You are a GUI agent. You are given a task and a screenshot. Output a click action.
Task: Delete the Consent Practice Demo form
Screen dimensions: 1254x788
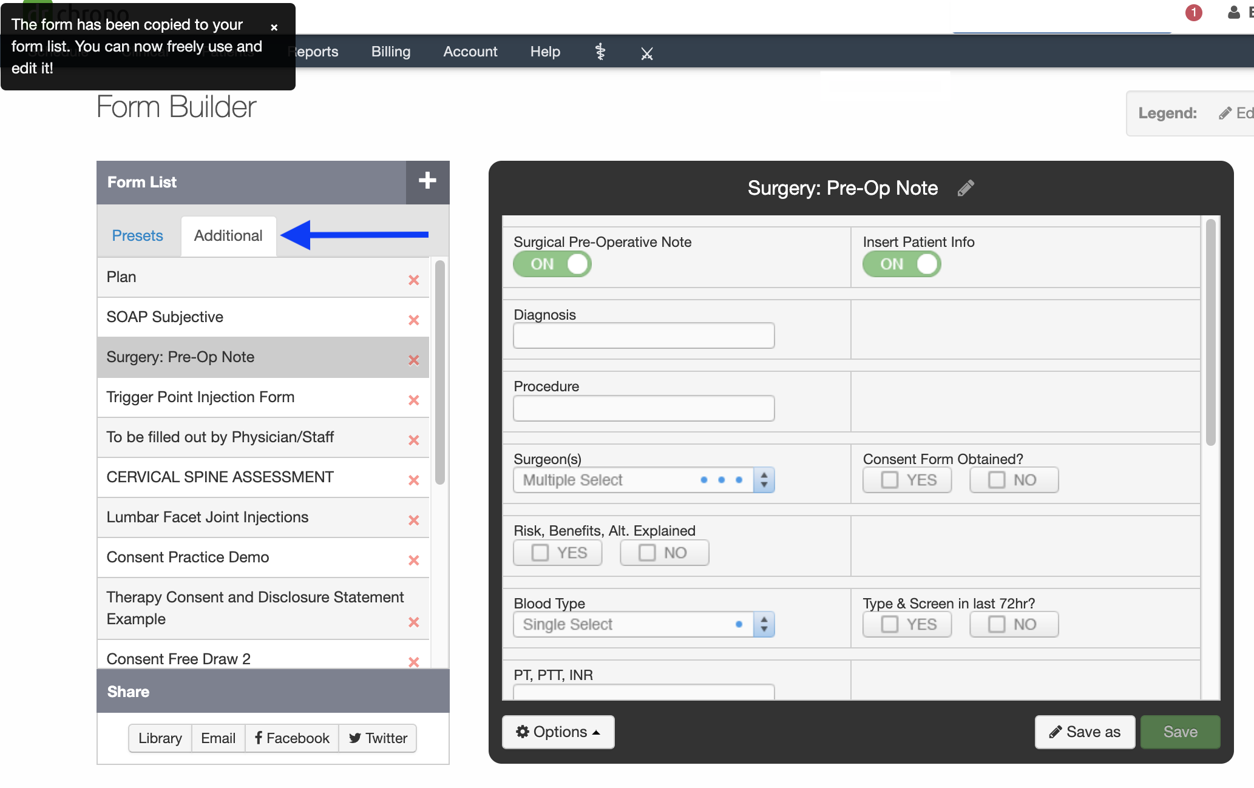coord(414,560)
